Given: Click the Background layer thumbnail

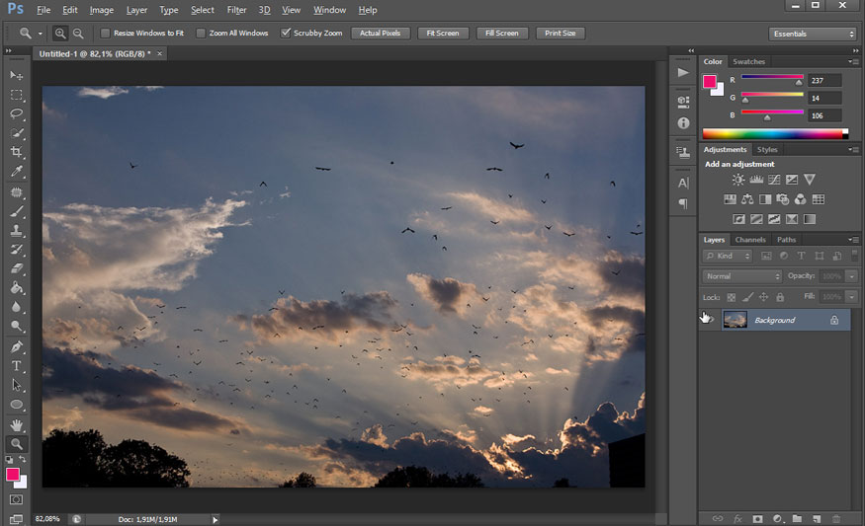Looking at the screenshot, I should [735, 320].
